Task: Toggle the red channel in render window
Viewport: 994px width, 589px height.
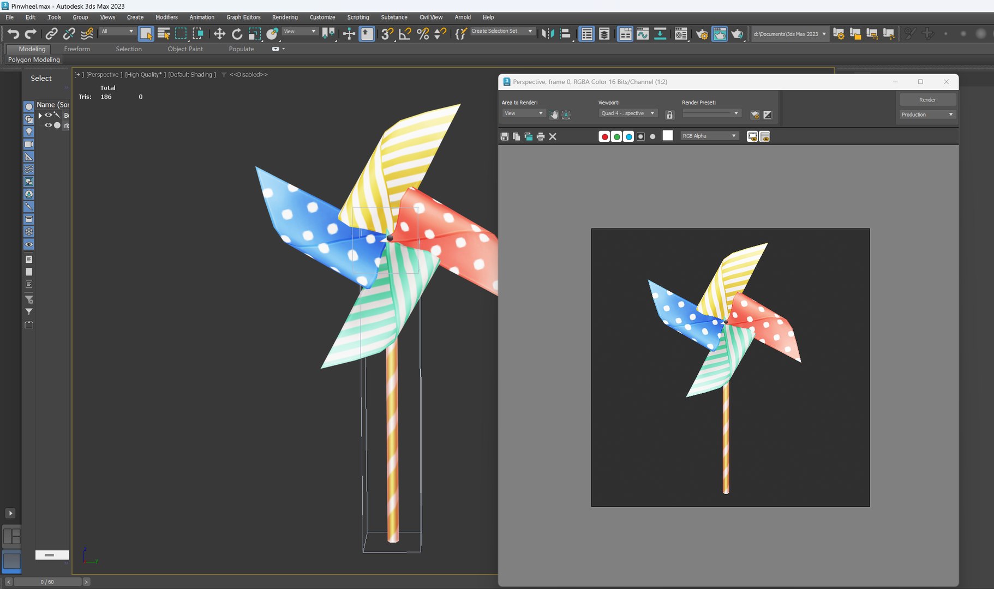Action: pyautogui.click(x=604, y=136)
